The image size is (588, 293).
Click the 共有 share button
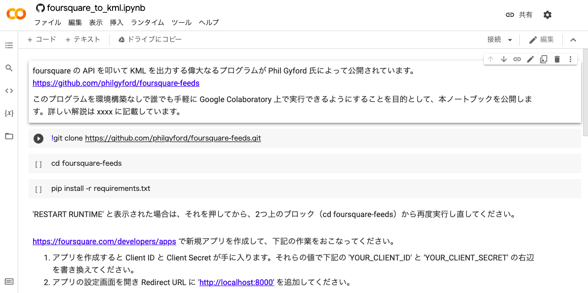click(x=519, y=15)
